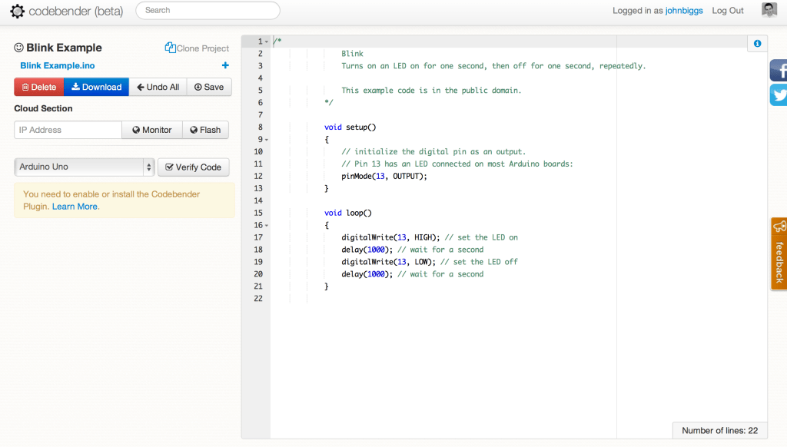
Task: Open the Blink Example.ino file tab
Action: pyautogui.click(x=58, y=66)
